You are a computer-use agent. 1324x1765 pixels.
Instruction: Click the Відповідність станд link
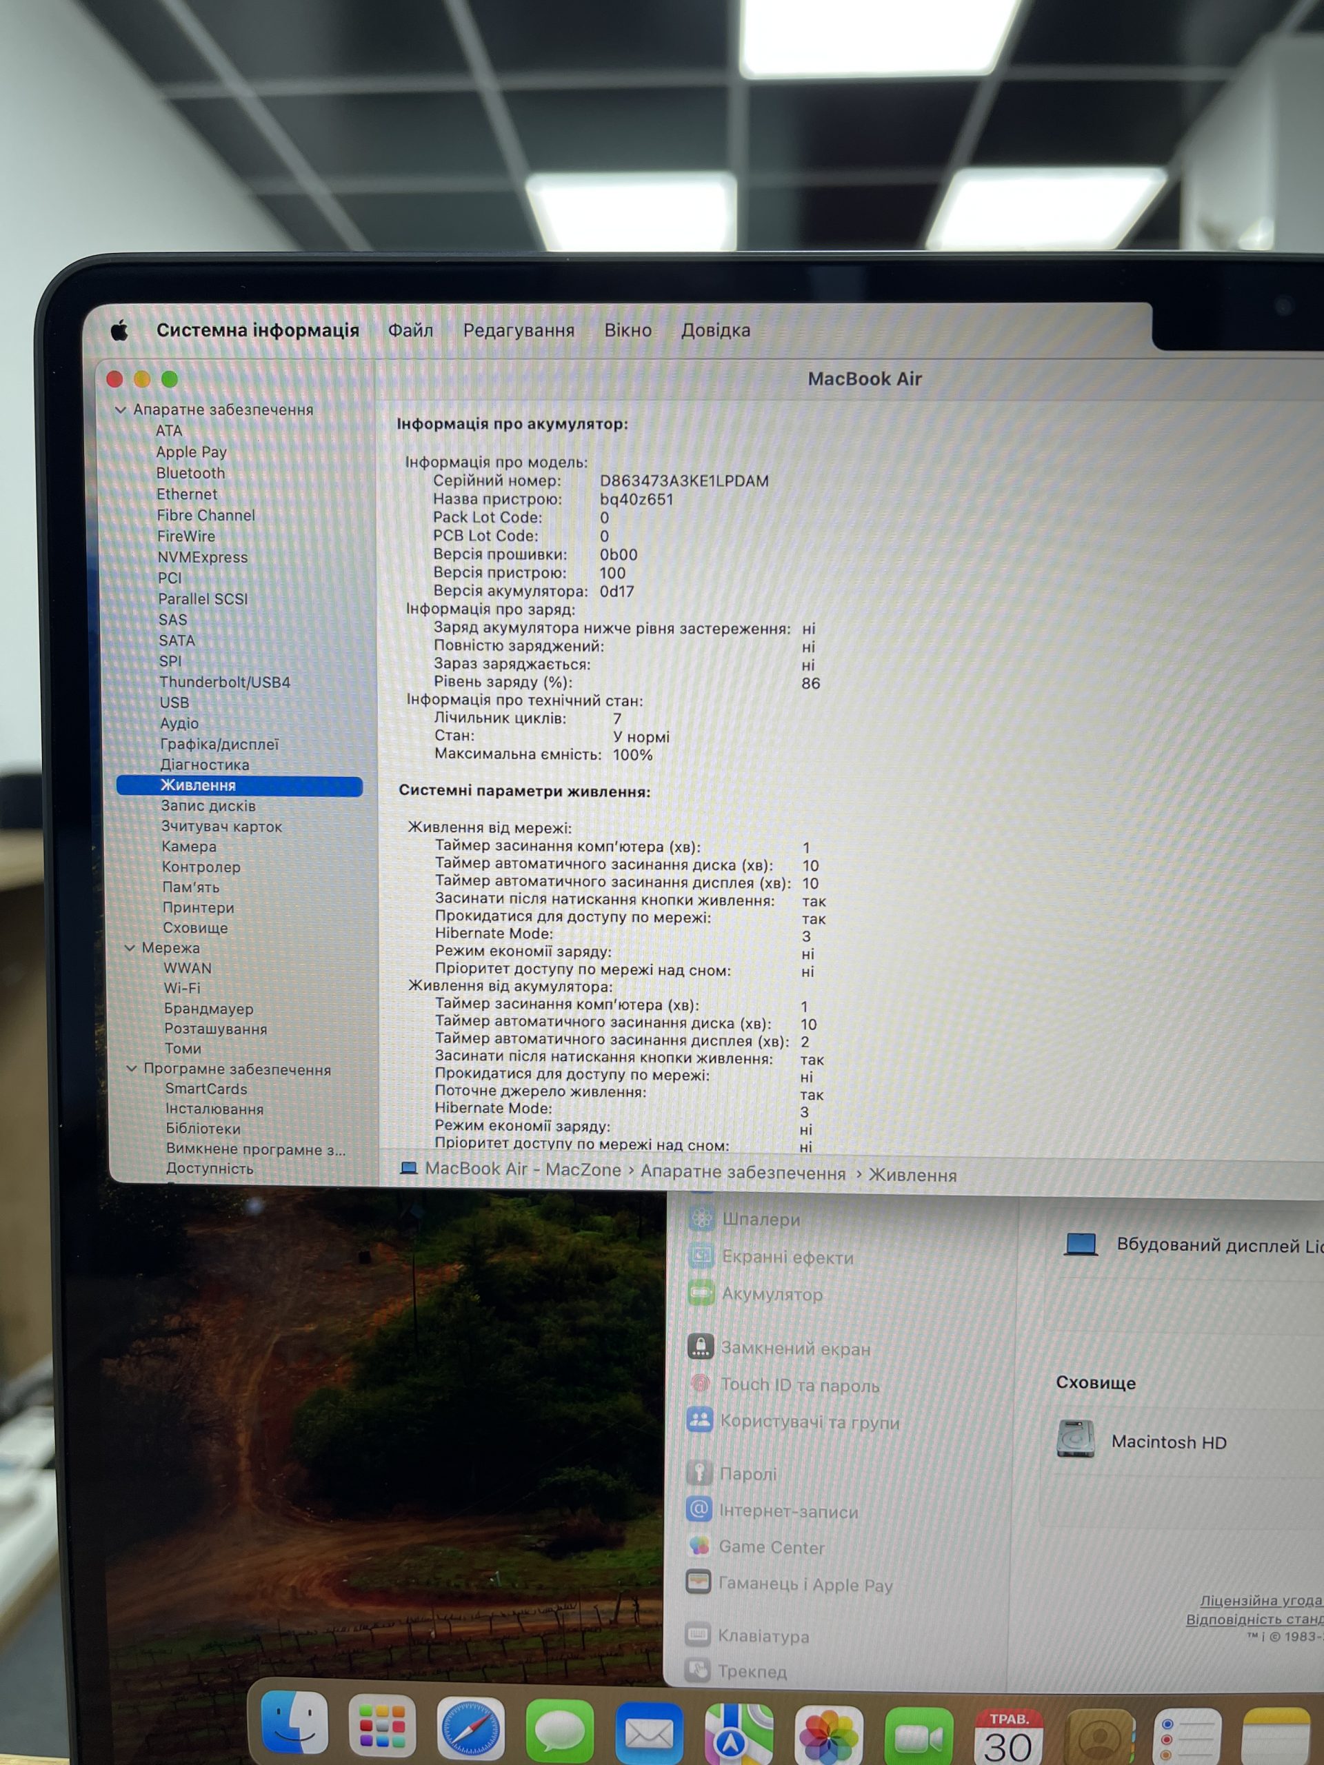click(1254, 1619)
